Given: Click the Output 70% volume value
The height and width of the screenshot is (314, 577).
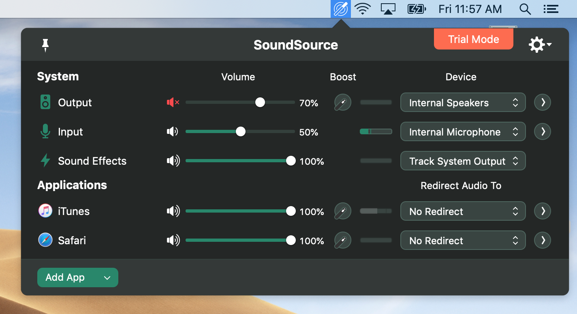Looking at the screenshot, I should (x=309, y=103).
